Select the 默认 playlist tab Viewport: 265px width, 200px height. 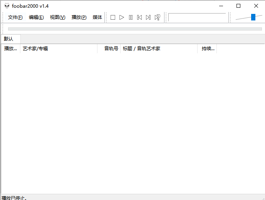tap(9, 39)
